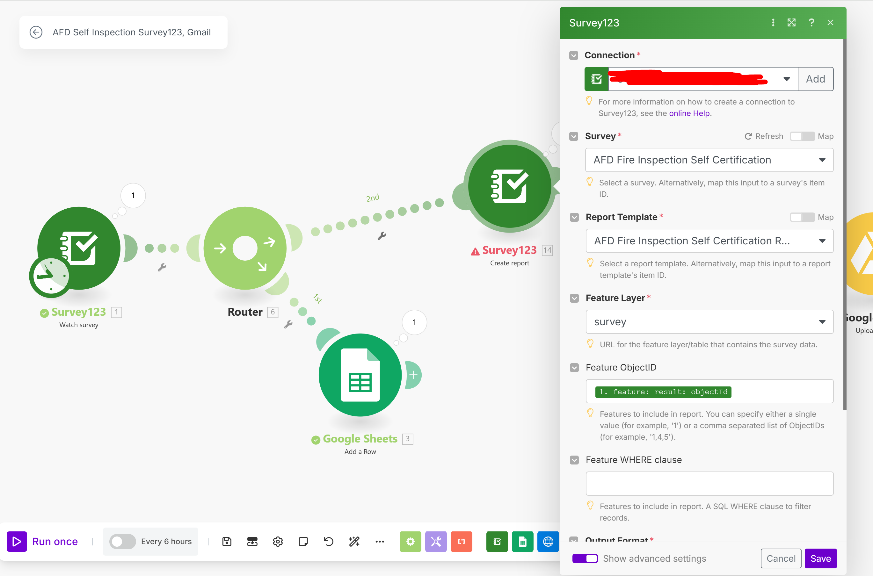Uncheck the Feature Layer checkbox
Image resolution: width=873 pixels, height=576 pixels.
coord(574,298)
